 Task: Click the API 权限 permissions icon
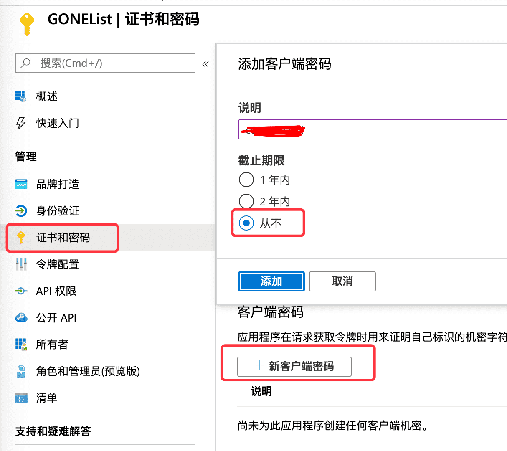pos(21,291)
